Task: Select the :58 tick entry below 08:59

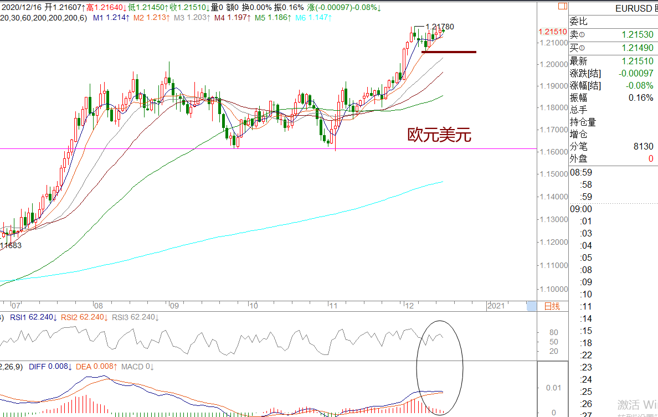Action: point(586,184)
